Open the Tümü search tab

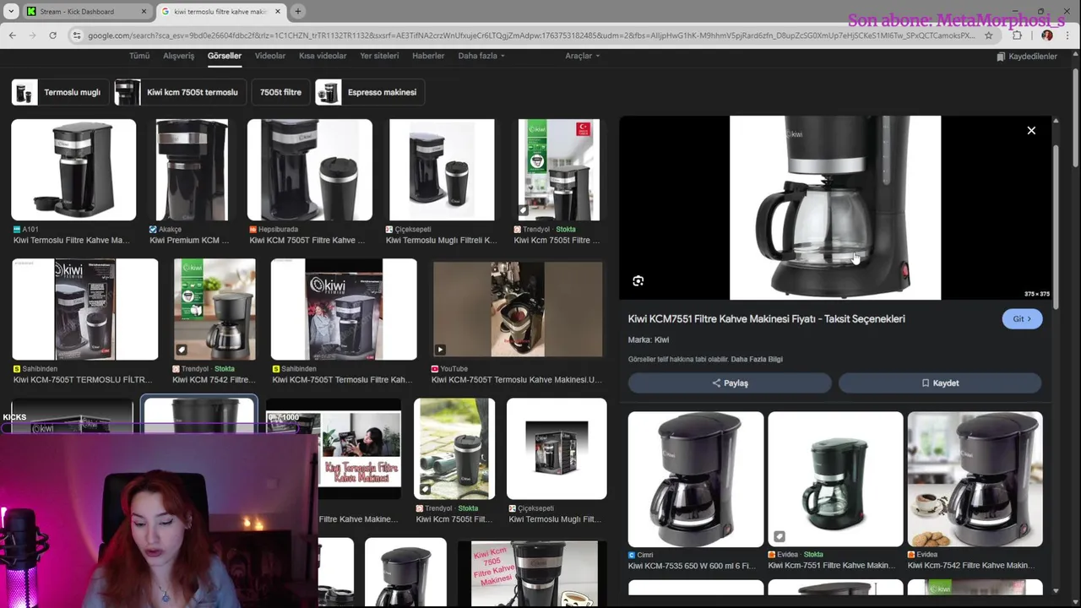tap(139, 56)
